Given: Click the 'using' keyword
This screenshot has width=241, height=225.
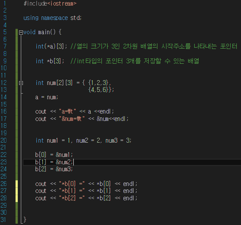Looking at the screenshot, I should (x=31, y=18).
